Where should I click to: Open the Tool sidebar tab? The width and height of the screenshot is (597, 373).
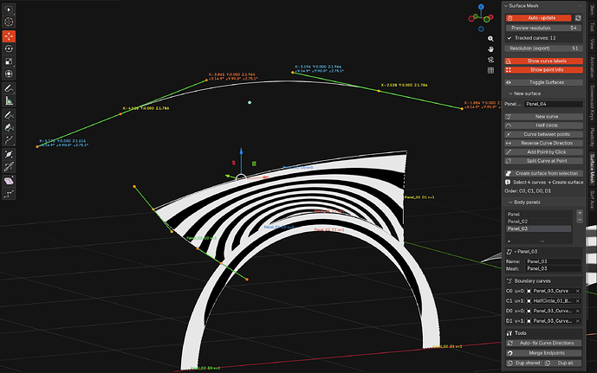click(x=592, y=27)
